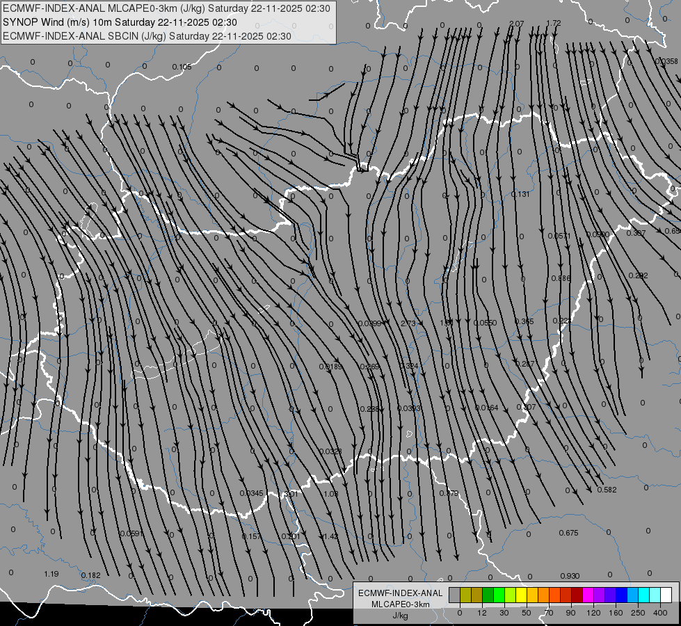Click the 2.07 value near top edge

tap(516, 24)
